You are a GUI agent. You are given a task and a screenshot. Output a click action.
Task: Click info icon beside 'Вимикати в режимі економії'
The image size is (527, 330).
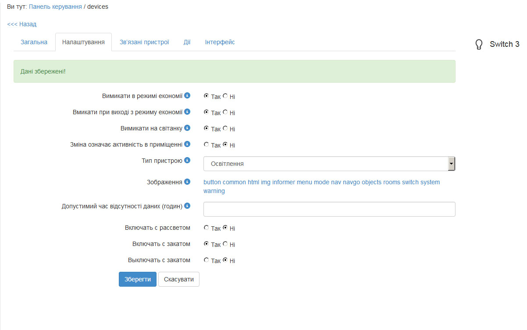(187, 95)
